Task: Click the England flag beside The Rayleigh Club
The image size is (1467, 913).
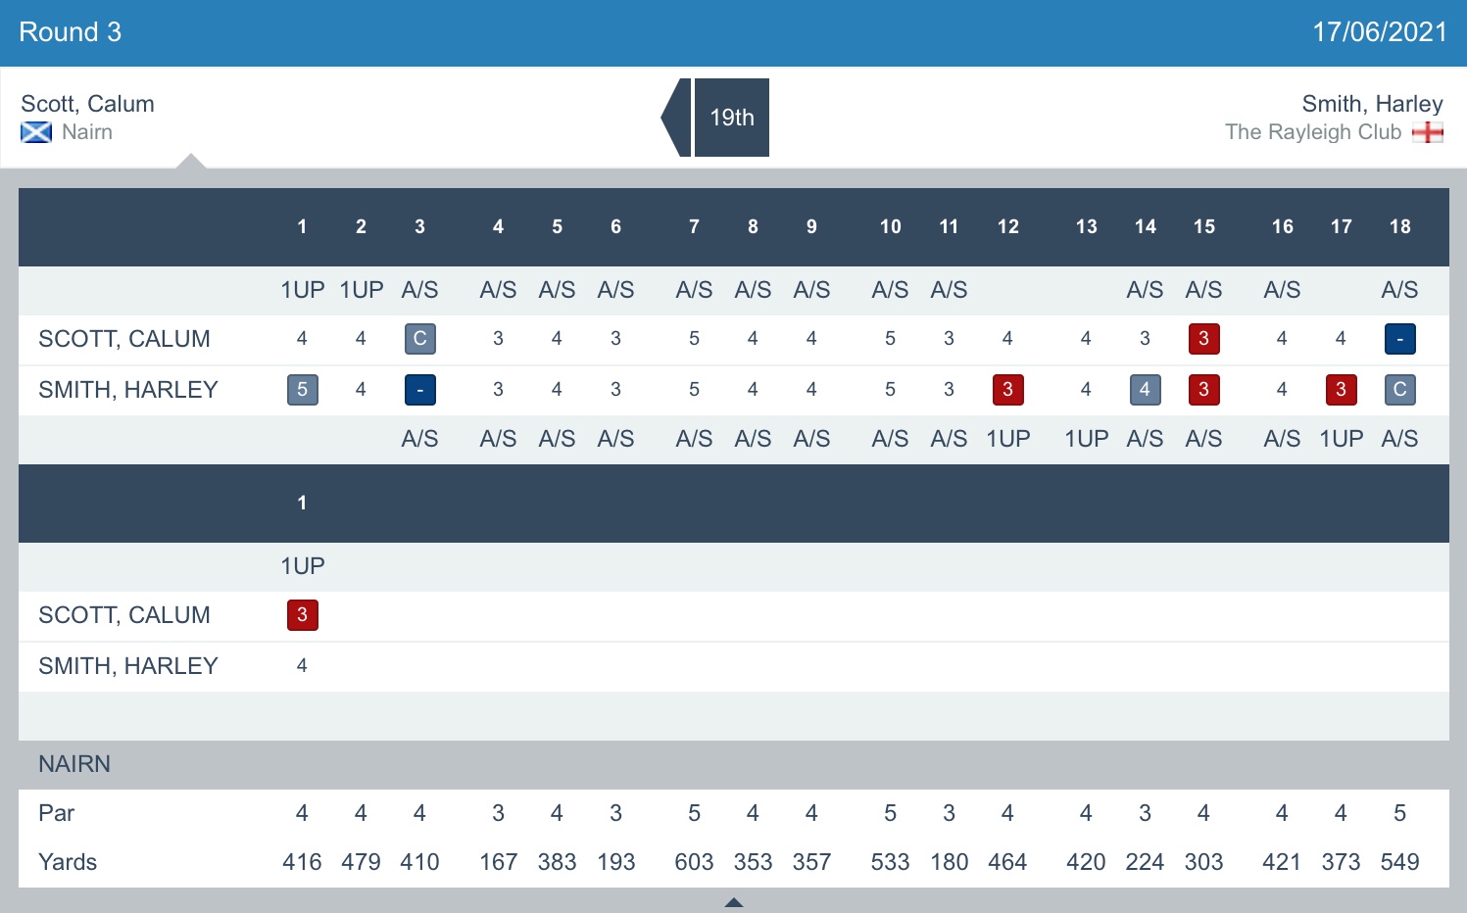Action: [x=1428, y=132]
